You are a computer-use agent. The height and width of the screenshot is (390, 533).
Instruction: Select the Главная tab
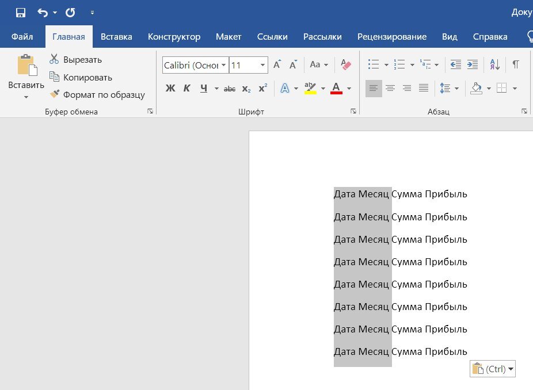pyautogui.click(x=68, y=37)
